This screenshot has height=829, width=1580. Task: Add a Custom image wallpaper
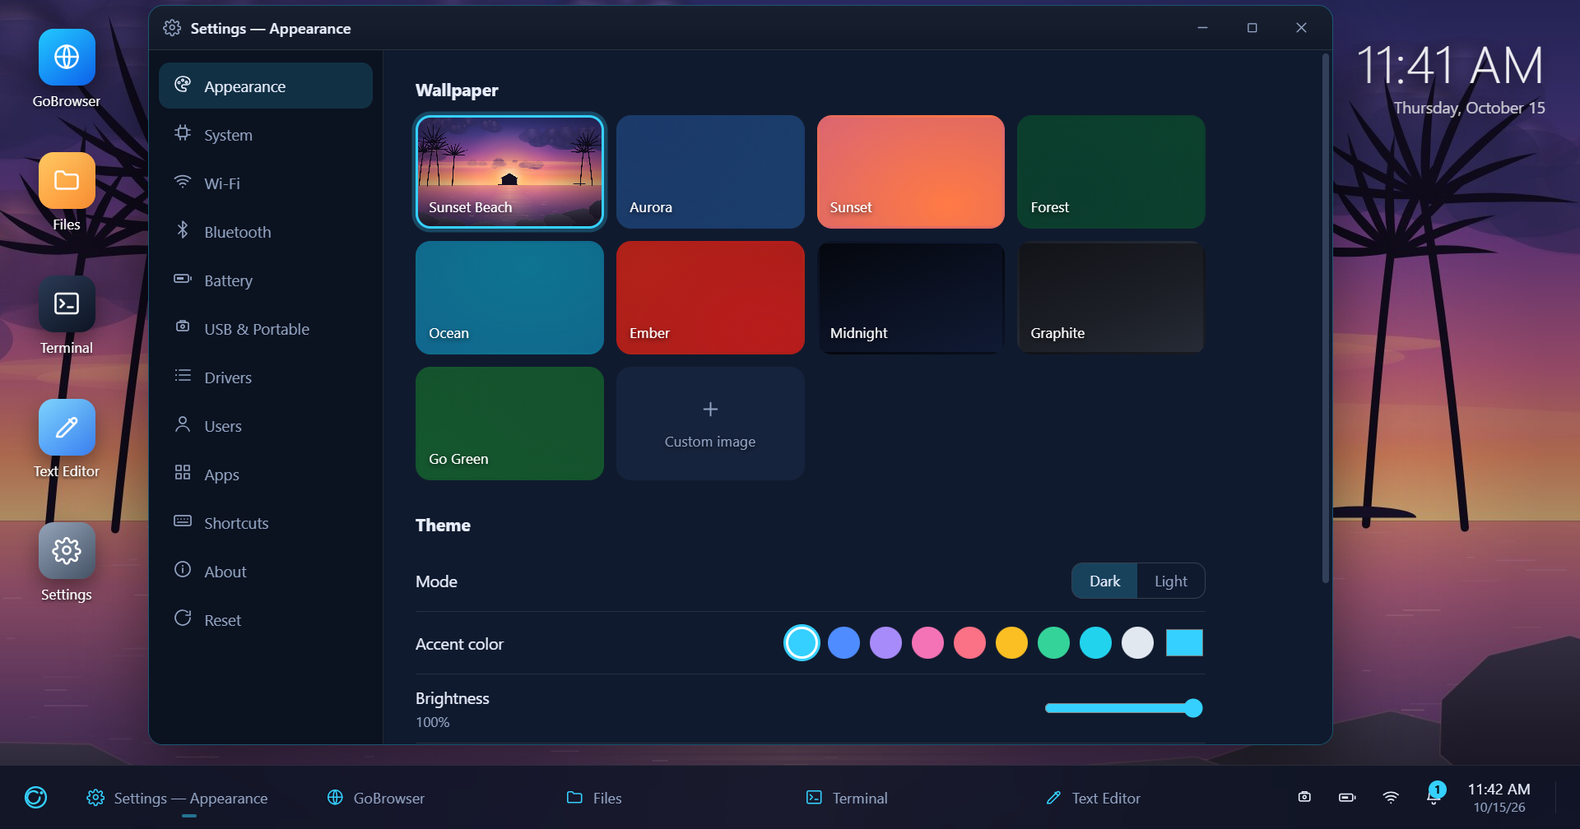[x=710, y=424]
